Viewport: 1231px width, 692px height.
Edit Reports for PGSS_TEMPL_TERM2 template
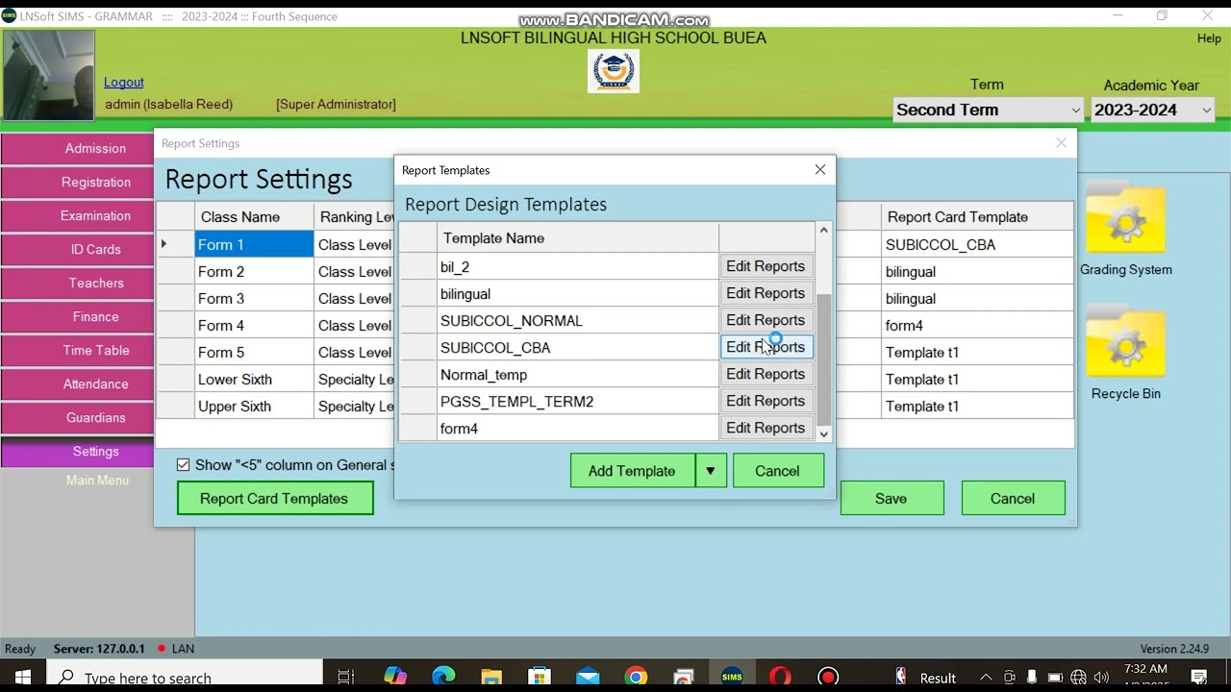766,401
